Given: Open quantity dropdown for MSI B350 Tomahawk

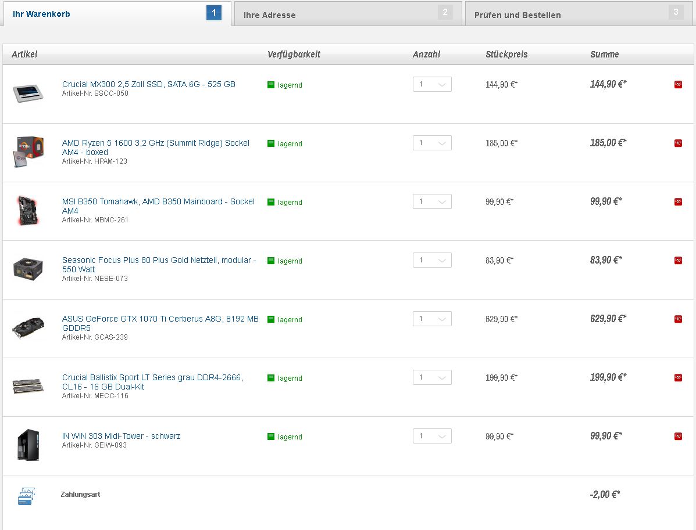Looking at the screenshot, I should pyautogui.click(x=432, y=201).
